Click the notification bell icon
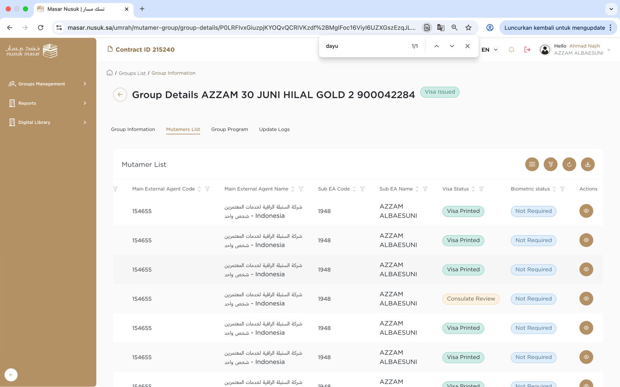 (x=511, y=50)
